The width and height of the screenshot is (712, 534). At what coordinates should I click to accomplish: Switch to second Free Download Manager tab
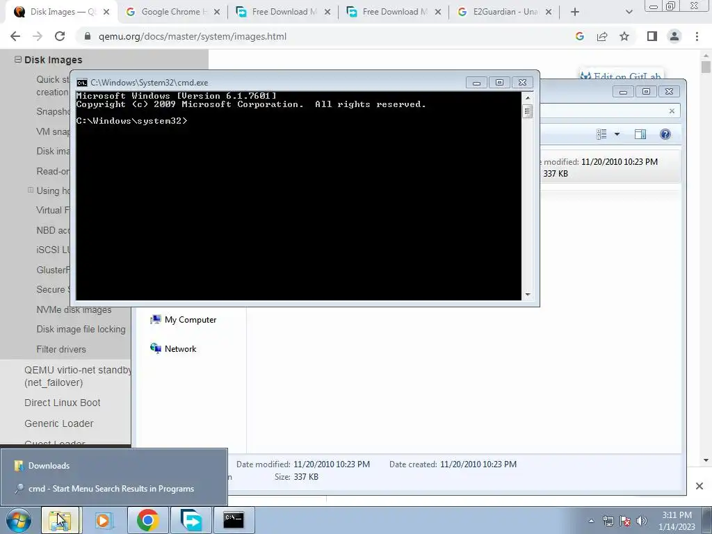pos(394,12)
